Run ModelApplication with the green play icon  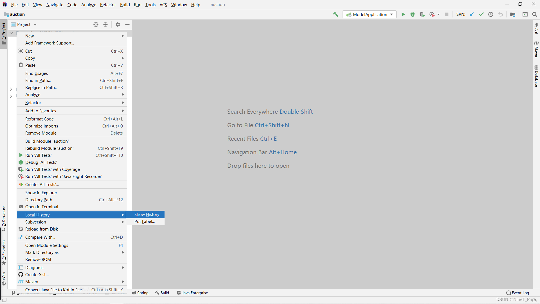[x=403, y=14]
